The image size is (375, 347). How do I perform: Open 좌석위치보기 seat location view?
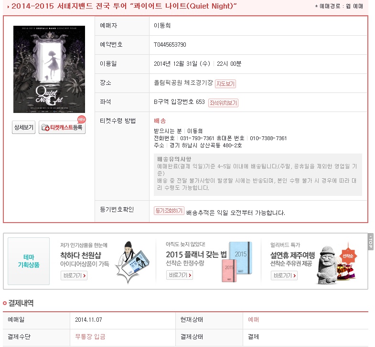pos(223,103)
